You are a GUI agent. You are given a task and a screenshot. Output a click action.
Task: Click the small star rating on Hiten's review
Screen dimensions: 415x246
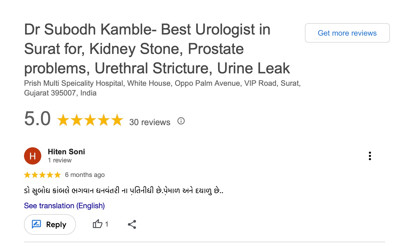coord(42,175)
